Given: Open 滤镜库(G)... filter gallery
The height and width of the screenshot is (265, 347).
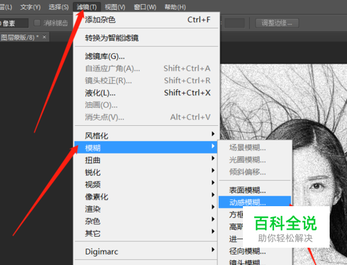Looking at the screenshot, I should pyautogui.click(x=146, y=56).
